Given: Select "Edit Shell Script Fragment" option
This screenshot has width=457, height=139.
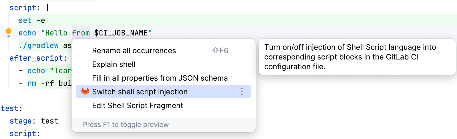Looking at the screenshot, I should pos(138,106).
